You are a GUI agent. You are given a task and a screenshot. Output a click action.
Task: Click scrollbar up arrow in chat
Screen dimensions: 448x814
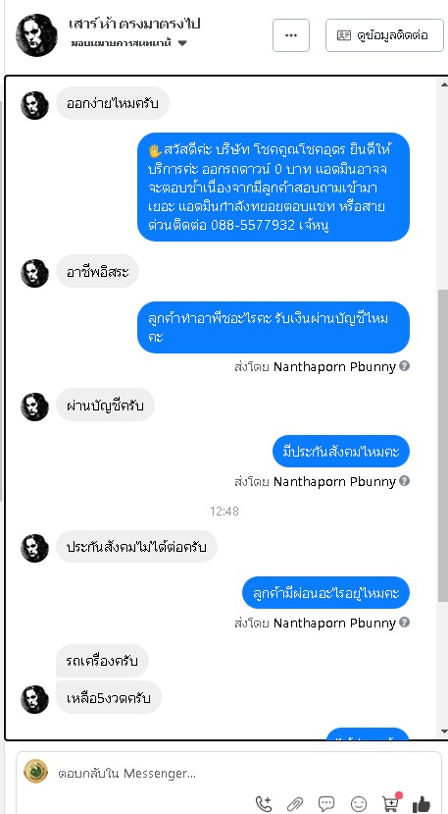[x=443, y=84]
